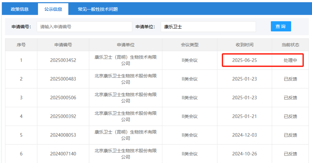Click II类会议 for application 2024007140
Viewport: 312px width, 163px height.
tap(190, 154)
